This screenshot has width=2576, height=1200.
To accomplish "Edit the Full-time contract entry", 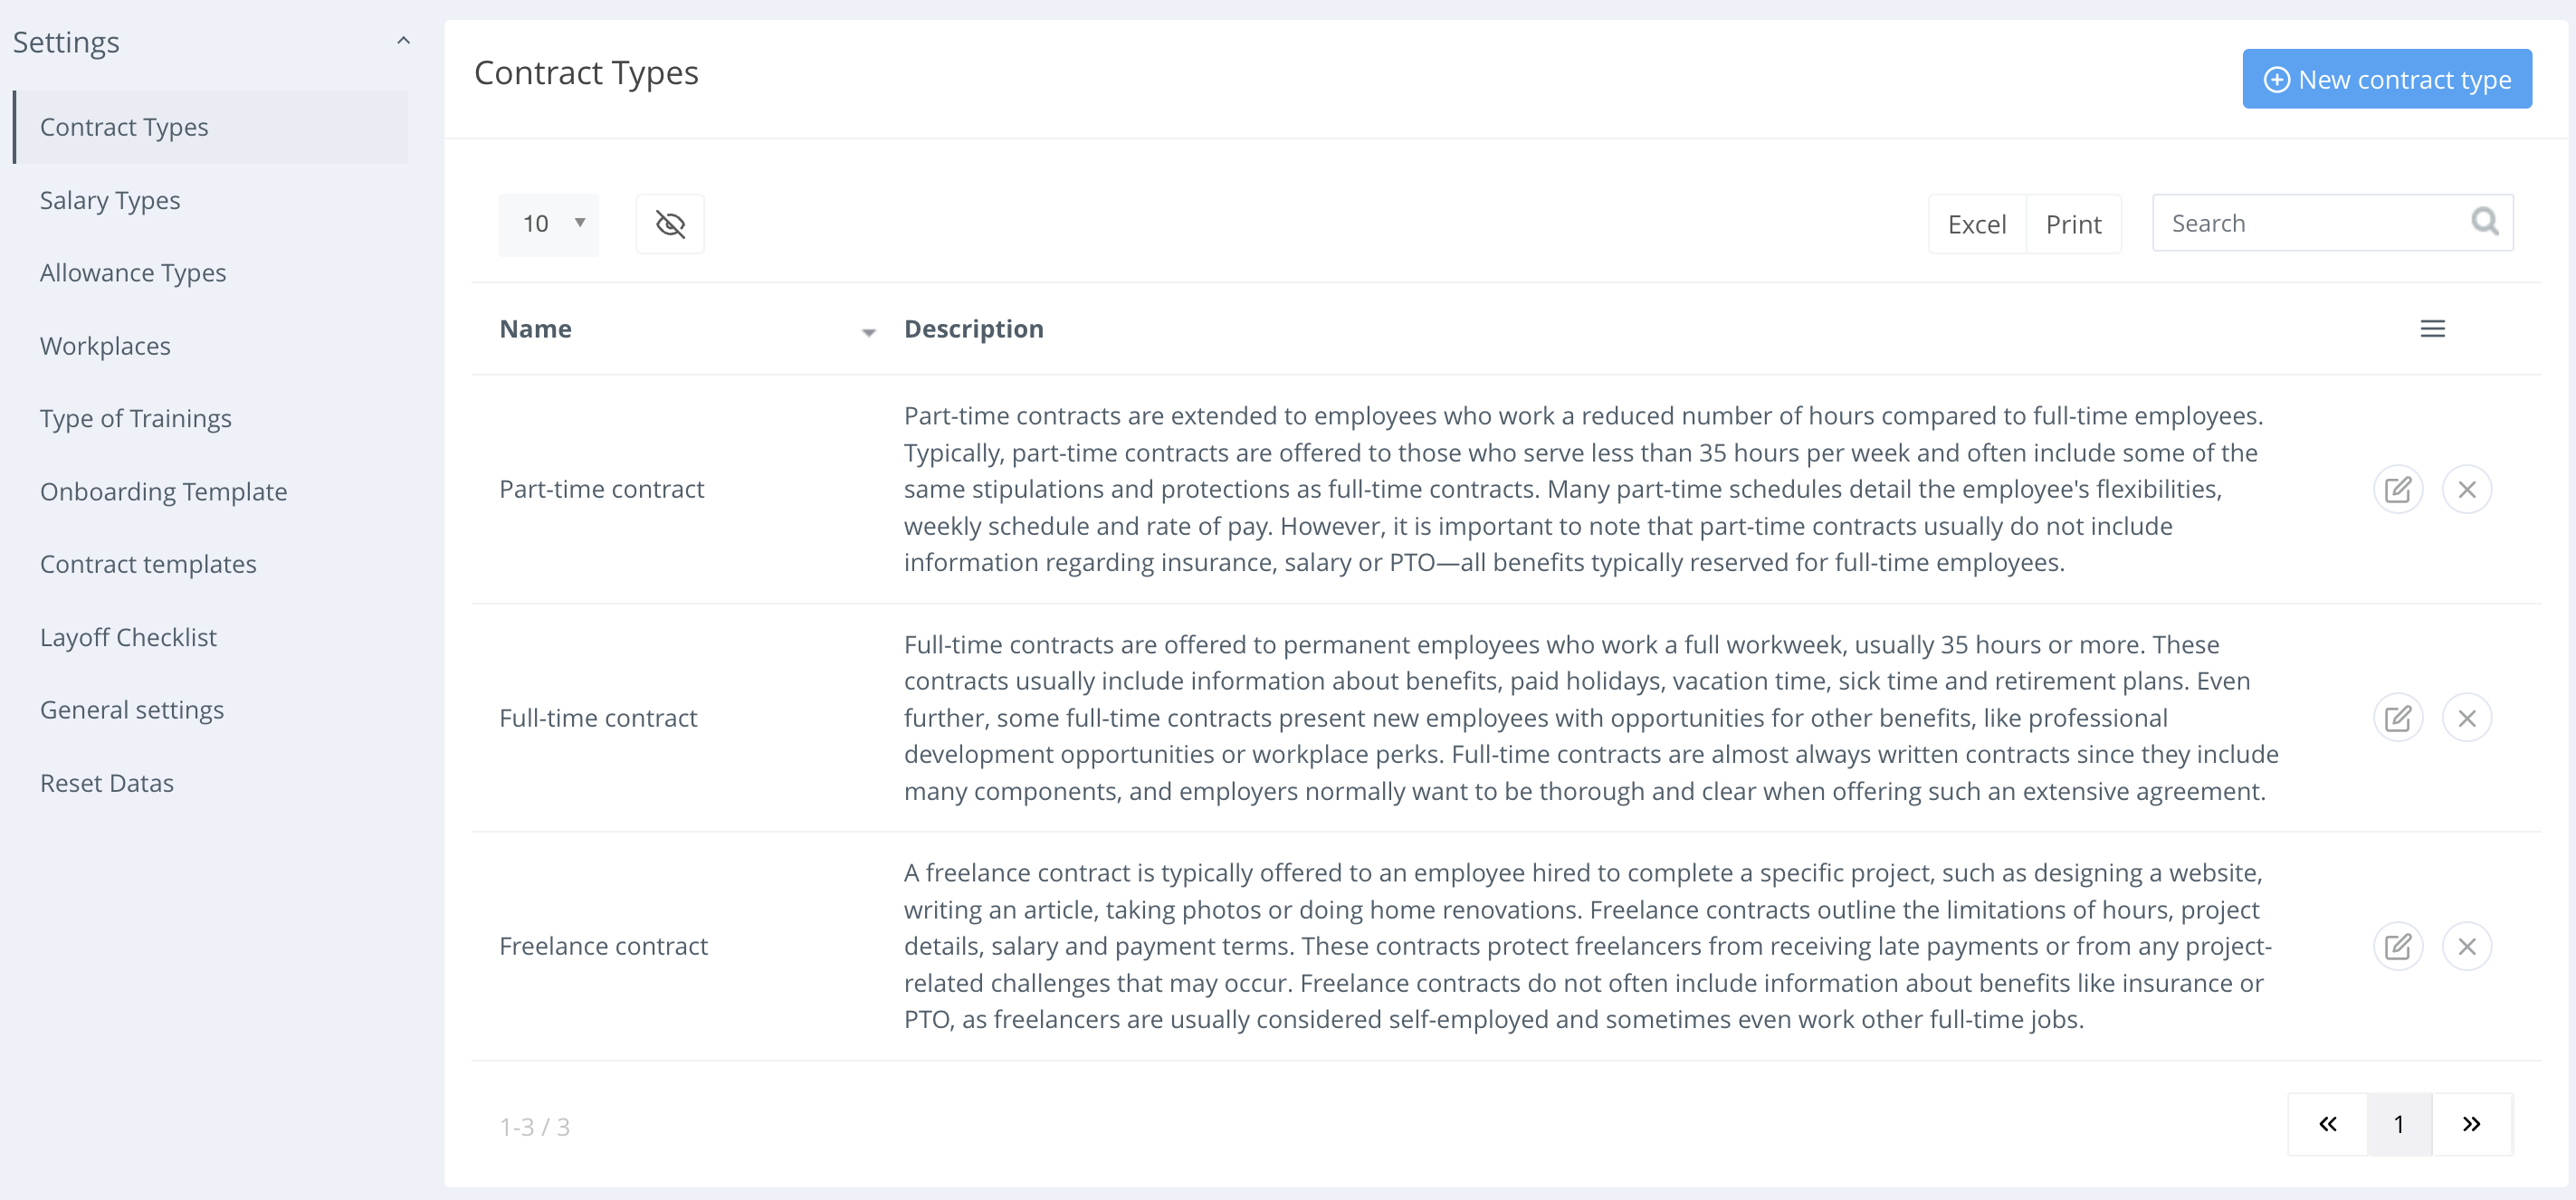I will (2397, 718).
